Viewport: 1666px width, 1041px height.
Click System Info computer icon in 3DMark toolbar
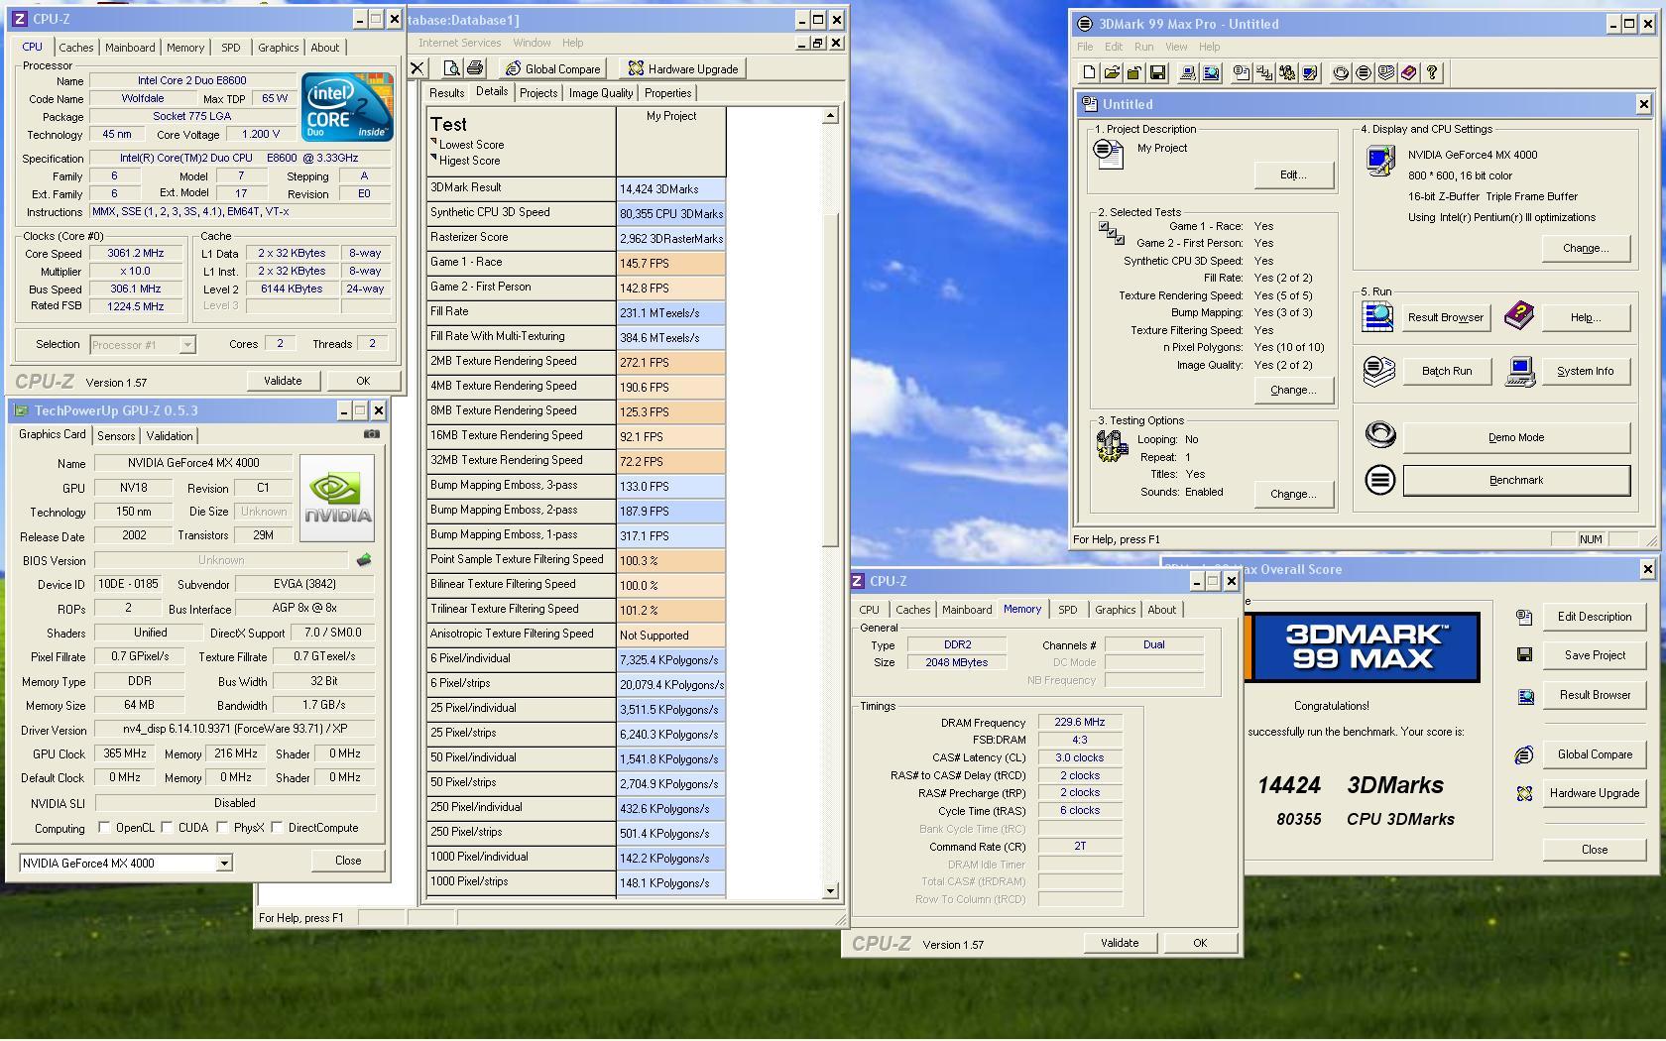(1187, 72)
